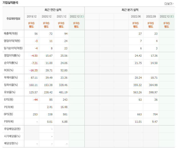The width and height of the screenshot is (177, 150).
Task: Click the annual 2022.12(E) column header
Action: tap(77, 16)
